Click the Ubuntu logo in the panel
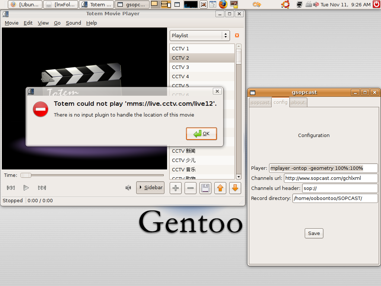Viewport: 381px width, 286px height. coord(285,4)
